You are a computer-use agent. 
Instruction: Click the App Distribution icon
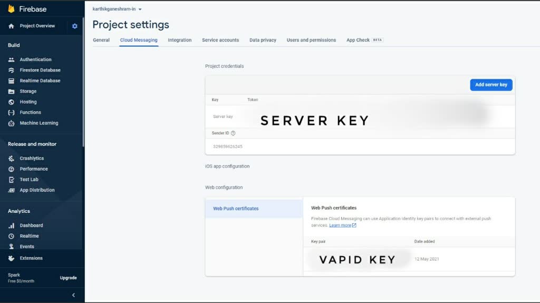coord(12,190)
